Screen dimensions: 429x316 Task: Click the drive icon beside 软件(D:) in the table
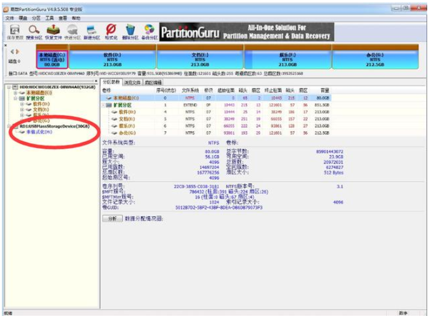[114, 112]
